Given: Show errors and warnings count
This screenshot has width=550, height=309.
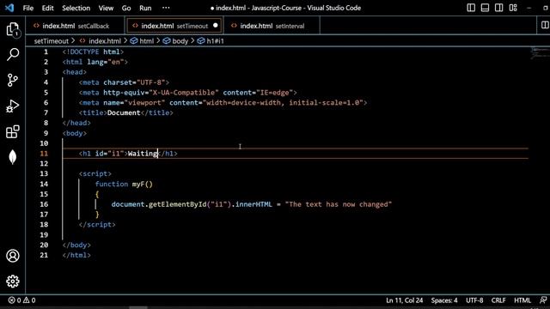Looking at the screenshot, I should tap(22, 300).
